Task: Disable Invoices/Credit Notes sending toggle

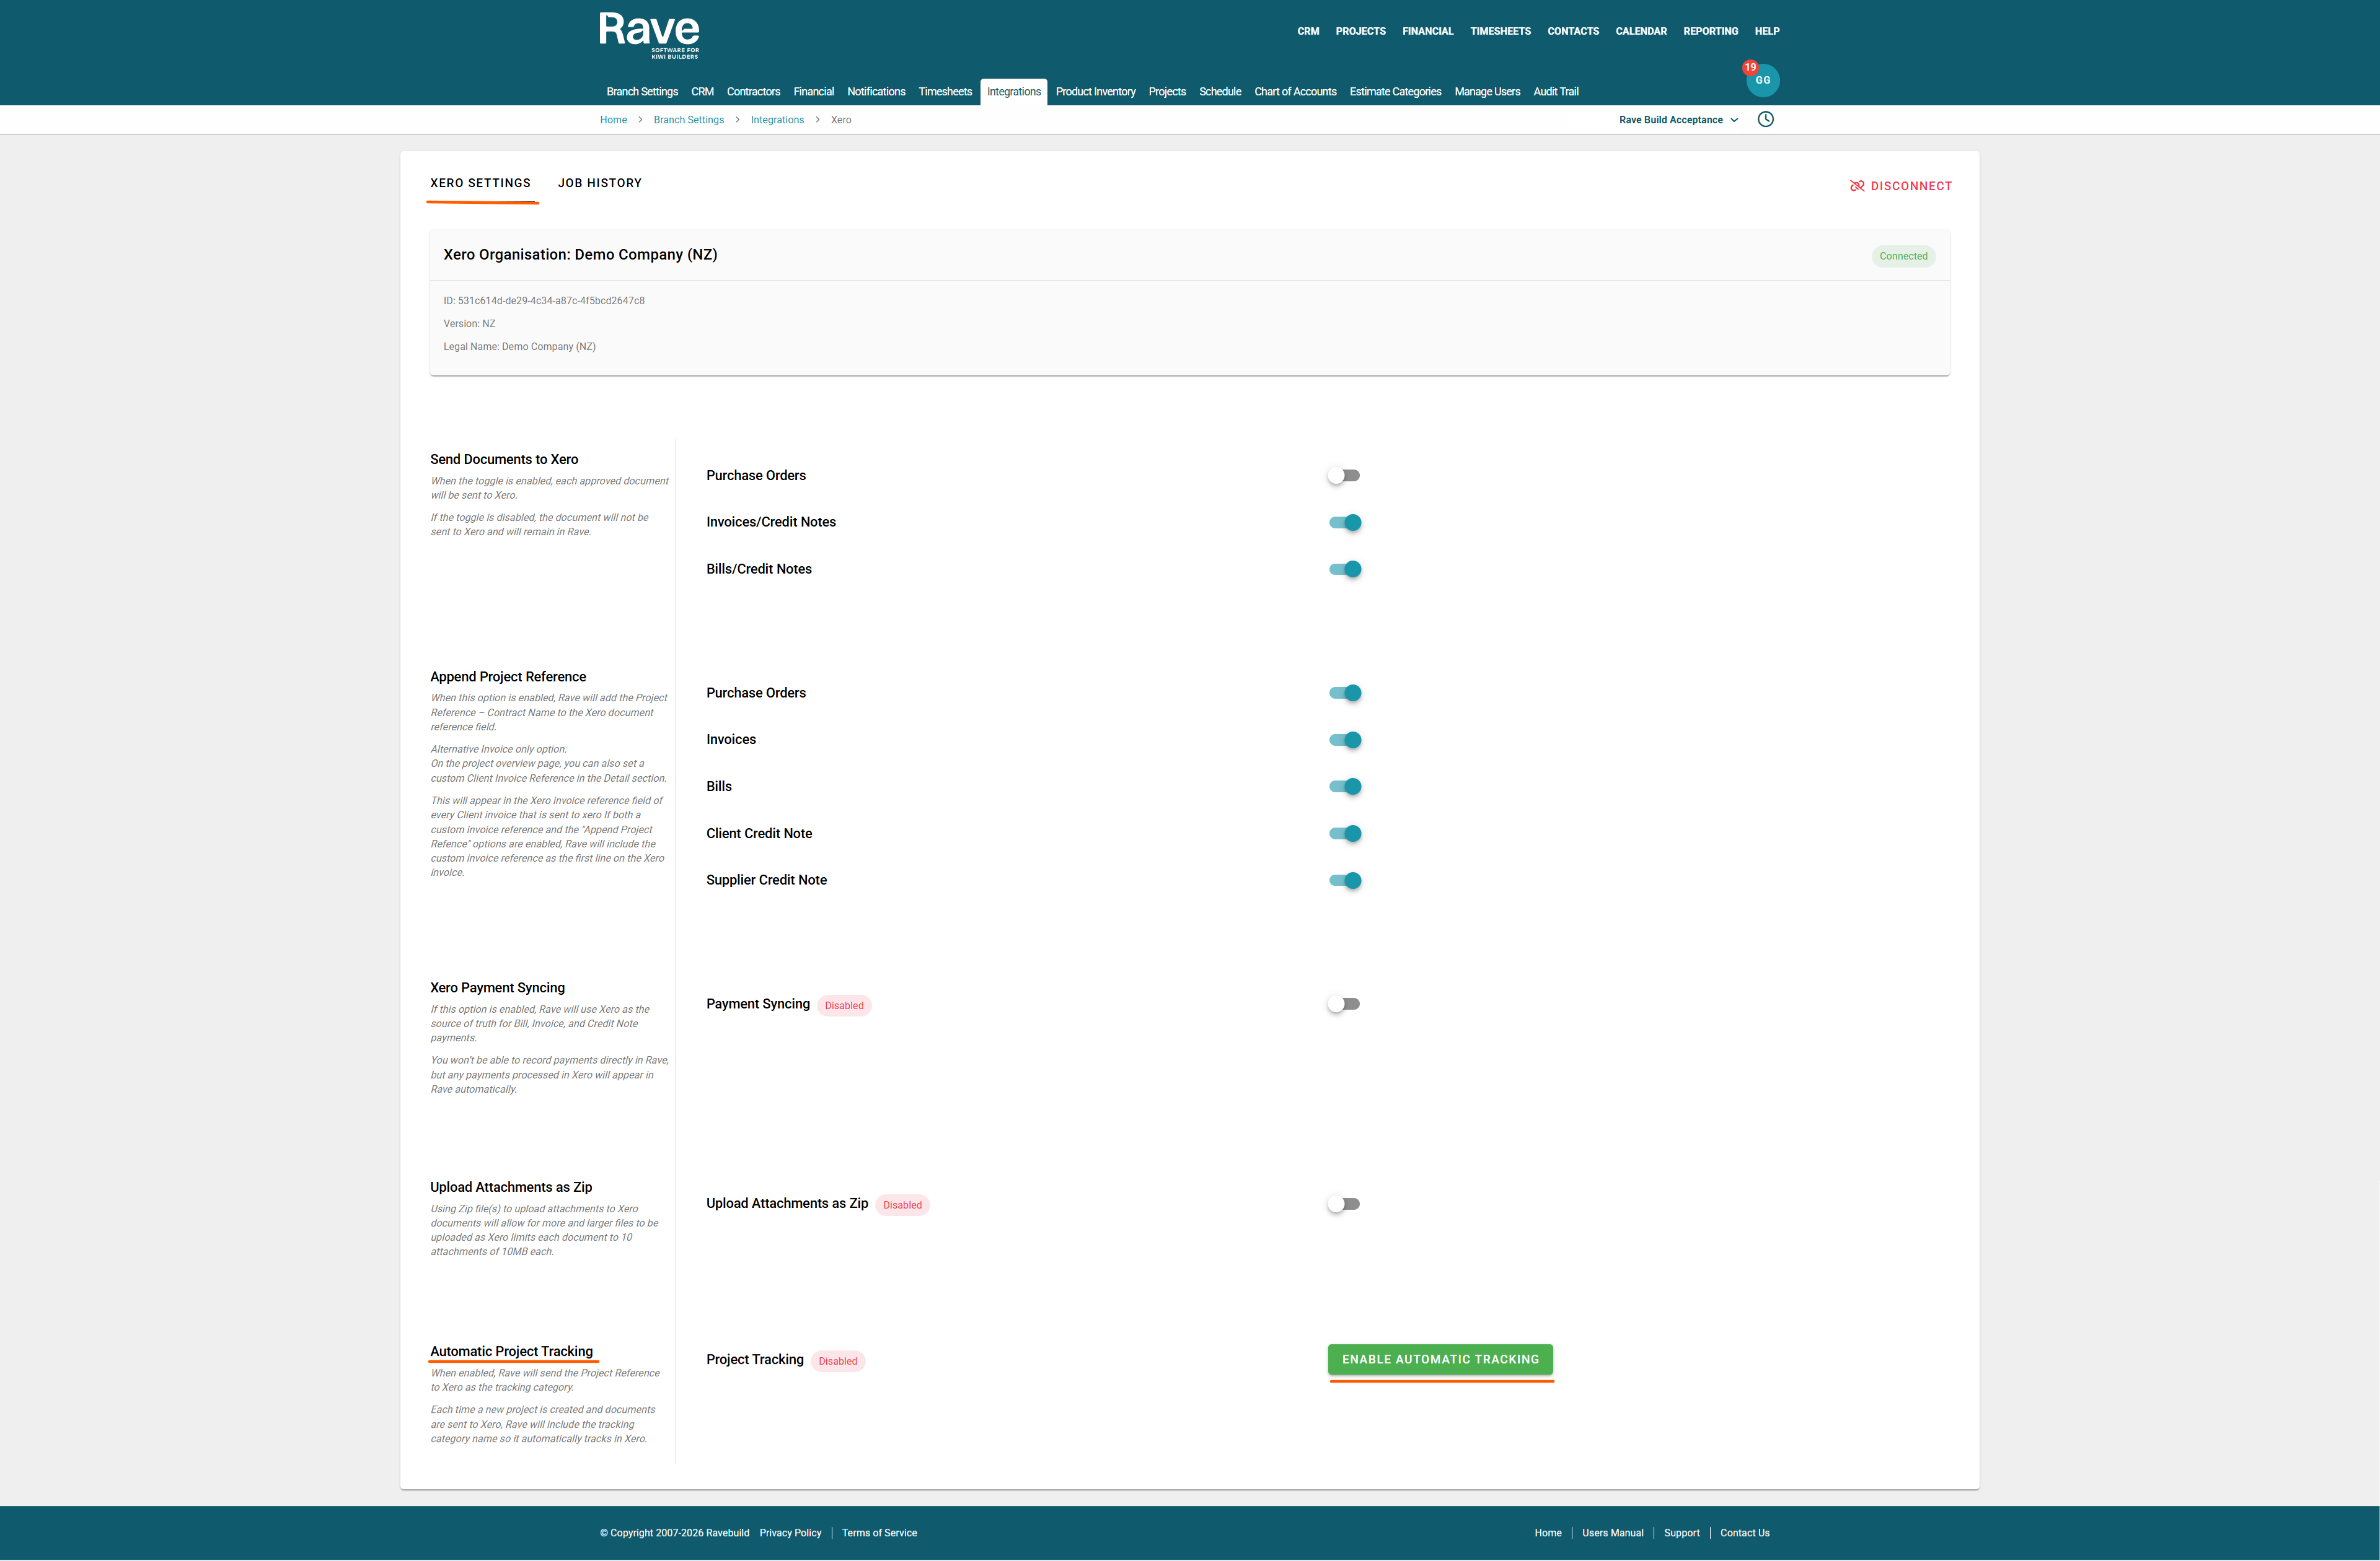Action: (1345, 523)
